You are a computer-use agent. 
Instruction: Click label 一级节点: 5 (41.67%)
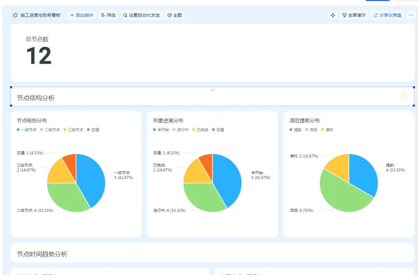(x=124, y=175)
